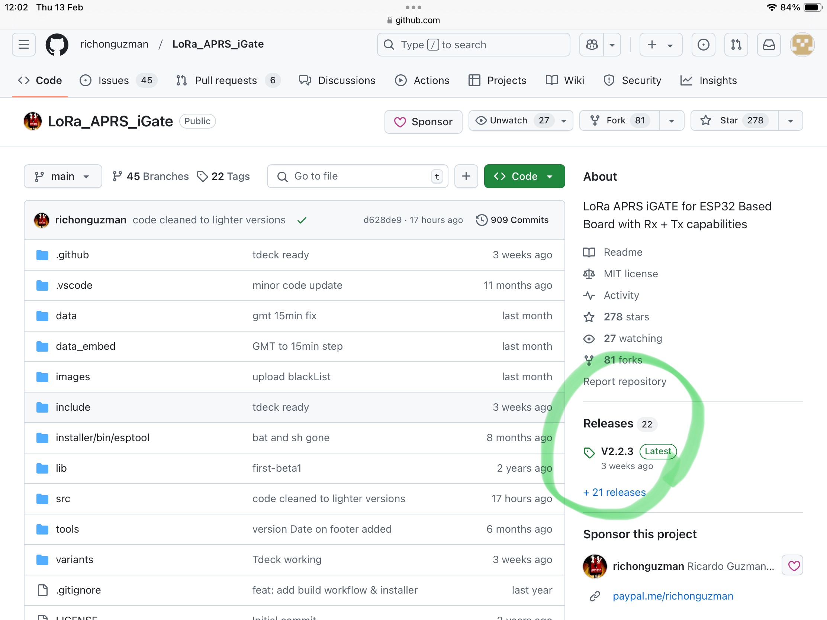This screenshot has width=827, height=620.
Task: Open the .gitignore file
Action: click(x=78, y=590)
